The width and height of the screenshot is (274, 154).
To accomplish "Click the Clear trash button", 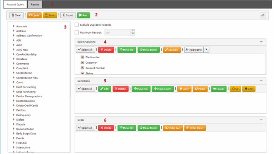I will [16, 15].
